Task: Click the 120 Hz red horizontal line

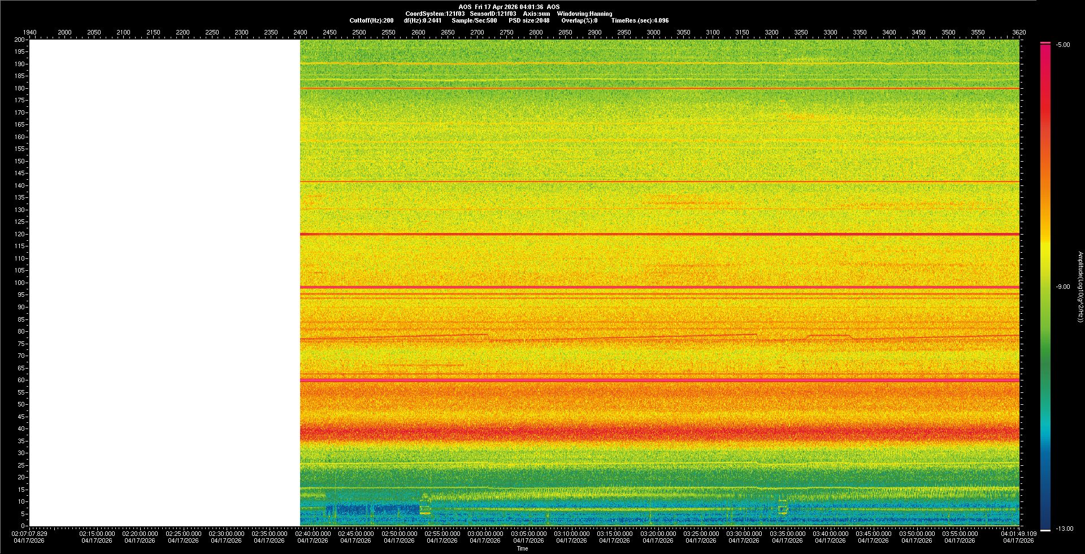Action: pos(659,234)
